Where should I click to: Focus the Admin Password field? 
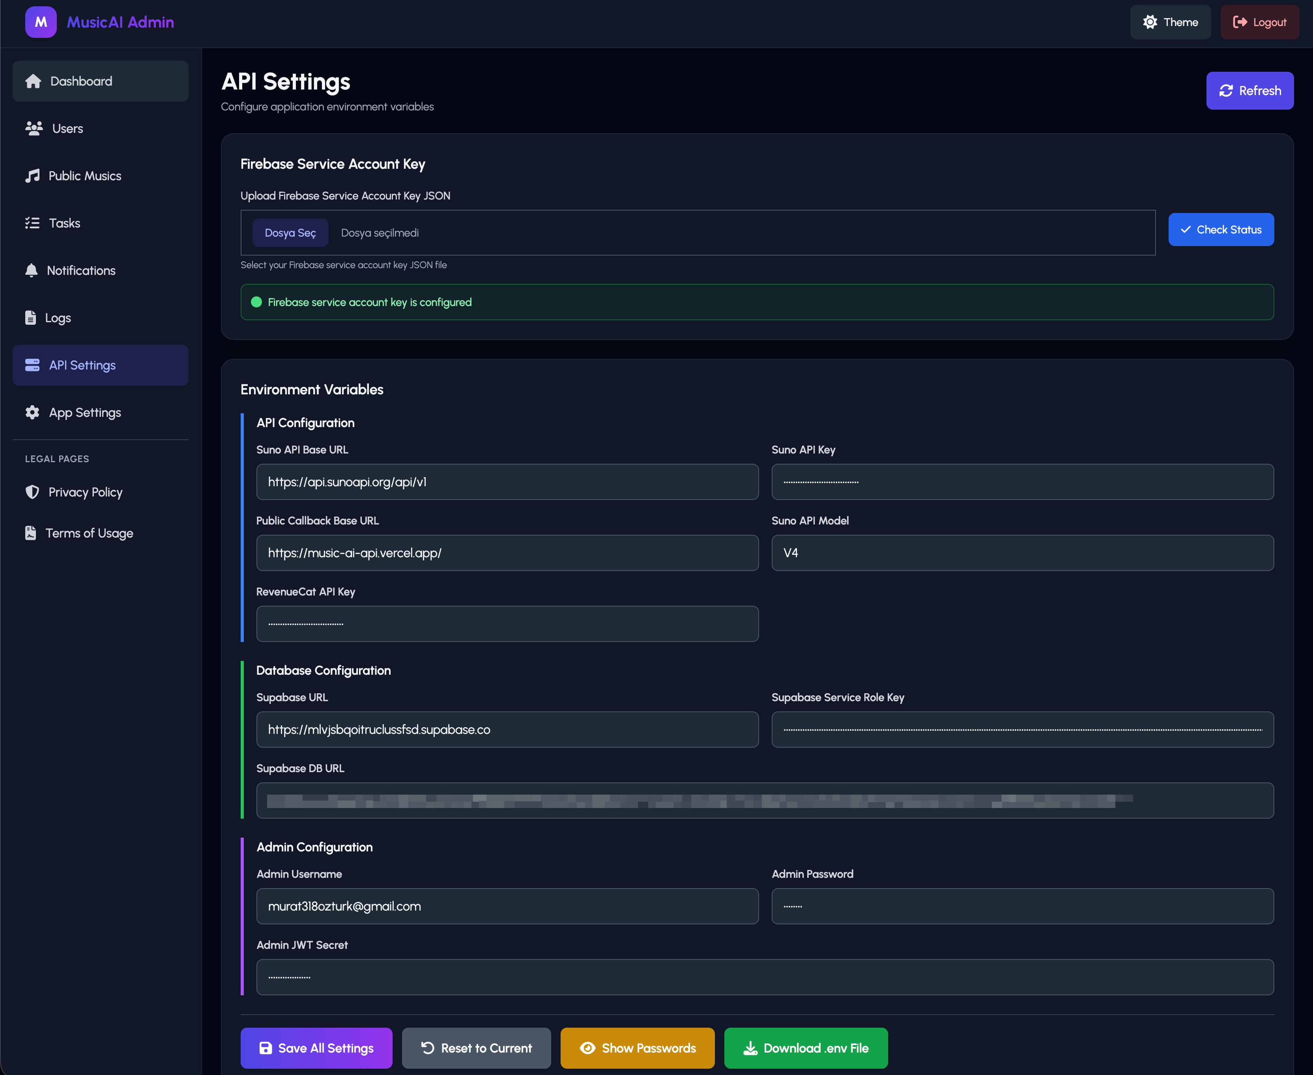pyautogui.click(x=1022, y=907)
